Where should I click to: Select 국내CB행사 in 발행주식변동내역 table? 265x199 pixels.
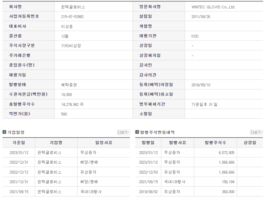point(175,182)
